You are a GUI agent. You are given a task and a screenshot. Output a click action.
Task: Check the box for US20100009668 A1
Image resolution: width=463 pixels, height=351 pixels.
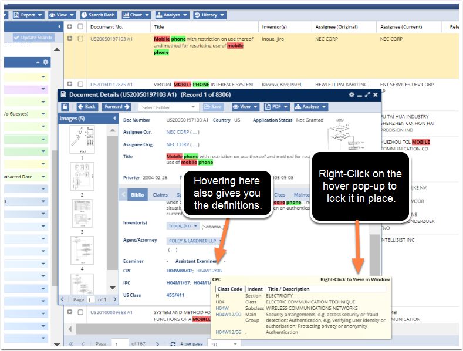pyautogui.click(x=80, y=312)
